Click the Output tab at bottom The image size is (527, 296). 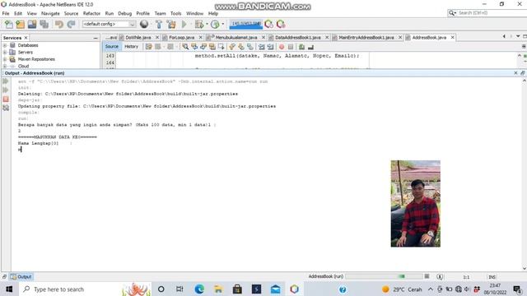(21, 276)
